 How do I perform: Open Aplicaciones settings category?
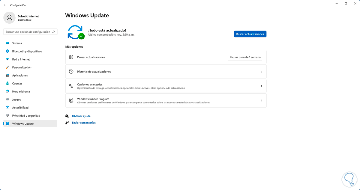[x=30, y=76]
